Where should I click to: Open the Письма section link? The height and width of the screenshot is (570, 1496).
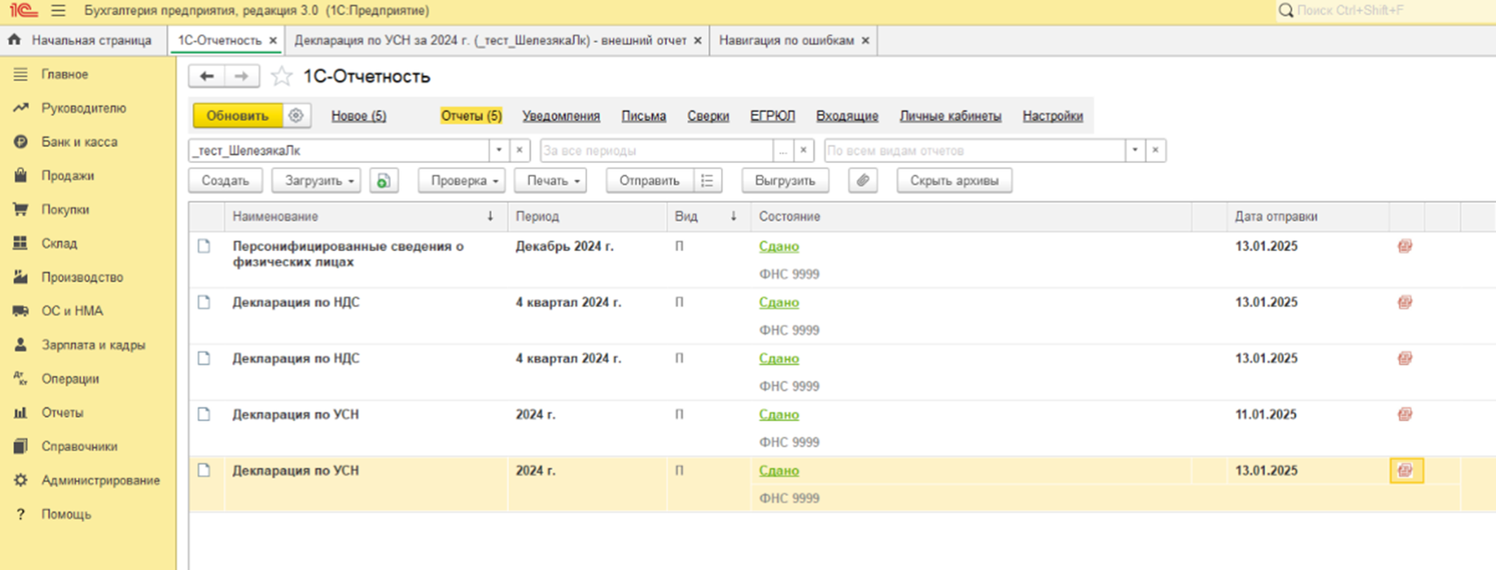[x=644, y=116]
